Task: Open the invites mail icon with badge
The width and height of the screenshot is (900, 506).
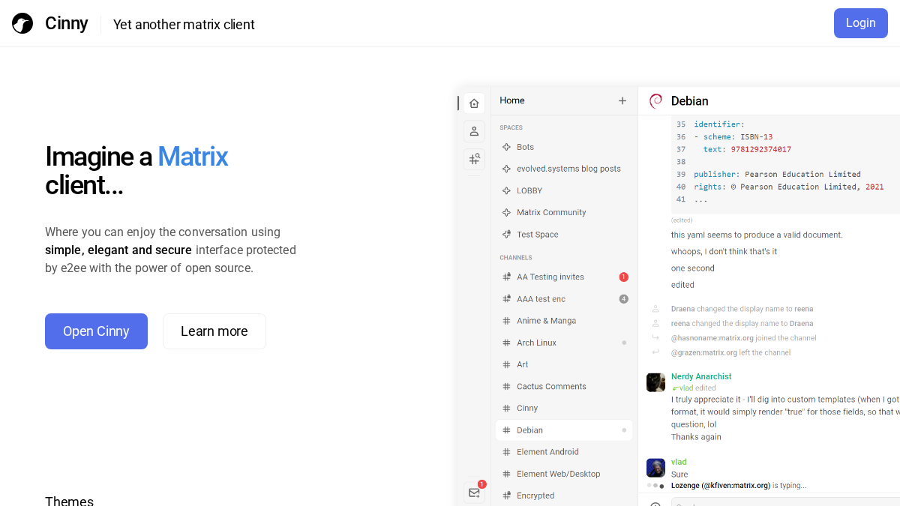Action: click(474, 493)
